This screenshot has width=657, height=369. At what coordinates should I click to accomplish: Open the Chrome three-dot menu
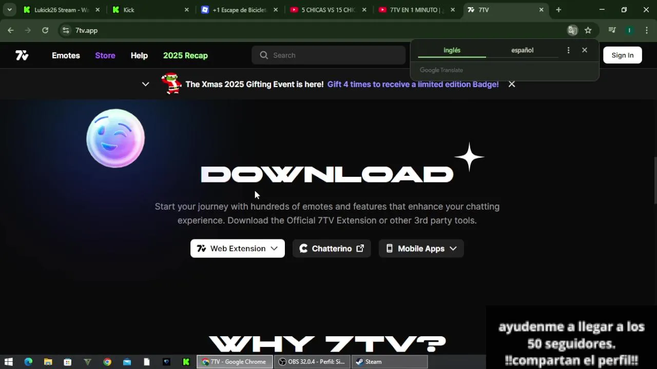click(647, 30)
